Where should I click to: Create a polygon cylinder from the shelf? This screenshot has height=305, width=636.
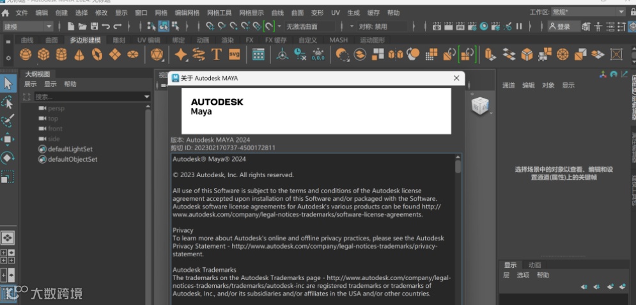(61, 54)
